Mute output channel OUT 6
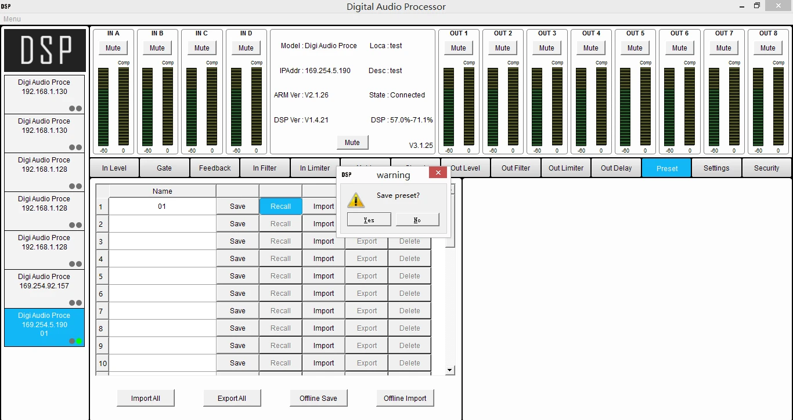Viewport: 793px width, 420px height. coord(680,48)
